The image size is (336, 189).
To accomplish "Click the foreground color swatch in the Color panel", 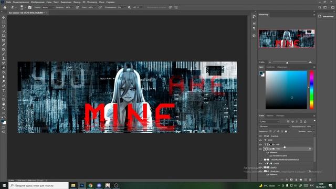I will coord(261,73).
